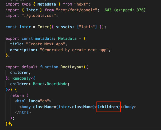Click the opening <html tag name
This screenshot has width=161, height=130.
[x=22, y=101]
